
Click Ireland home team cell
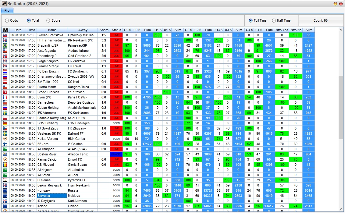(x=52, y=206)
